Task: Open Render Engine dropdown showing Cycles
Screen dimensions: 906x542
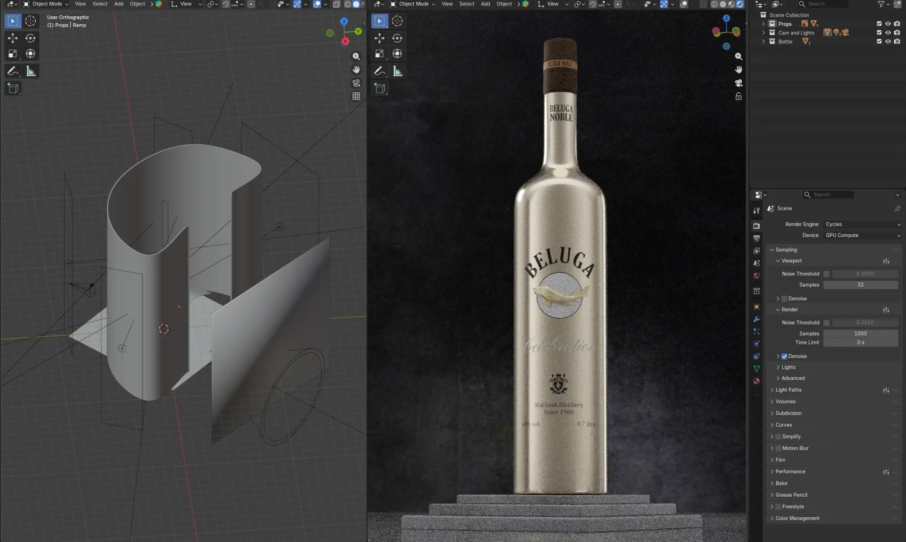Action: click(862, 225)
